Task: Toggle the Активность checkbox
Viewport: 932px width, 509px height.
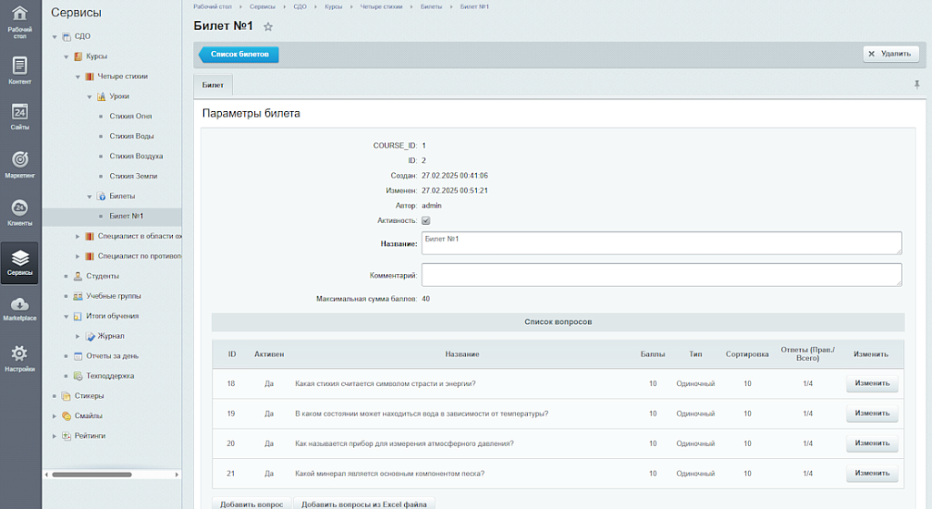Action: coord(426,220)
